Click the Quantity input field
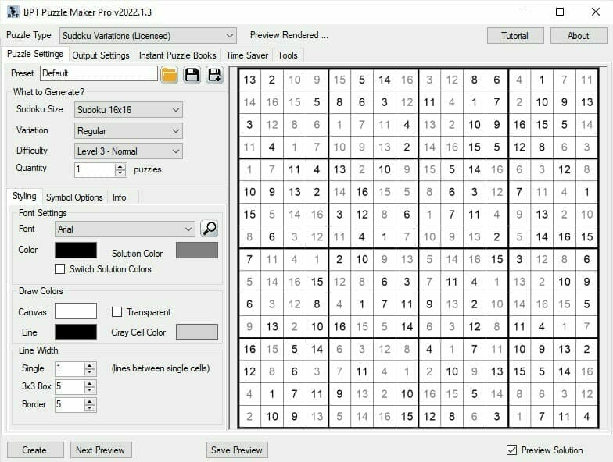 95,170
